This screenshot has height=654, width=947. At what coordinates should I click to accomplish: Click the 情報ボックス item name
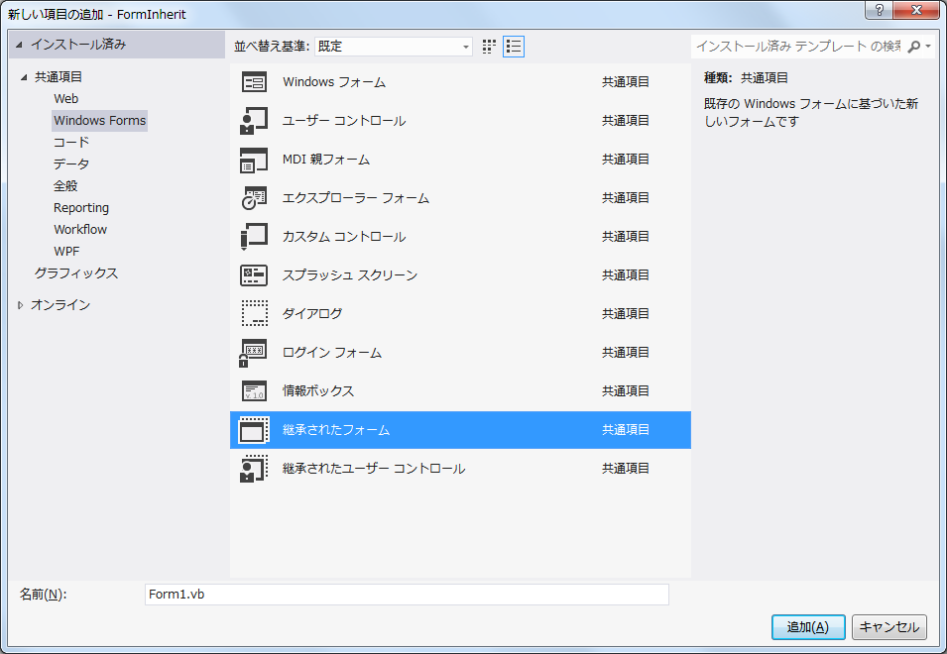click(x=318, y=391)
